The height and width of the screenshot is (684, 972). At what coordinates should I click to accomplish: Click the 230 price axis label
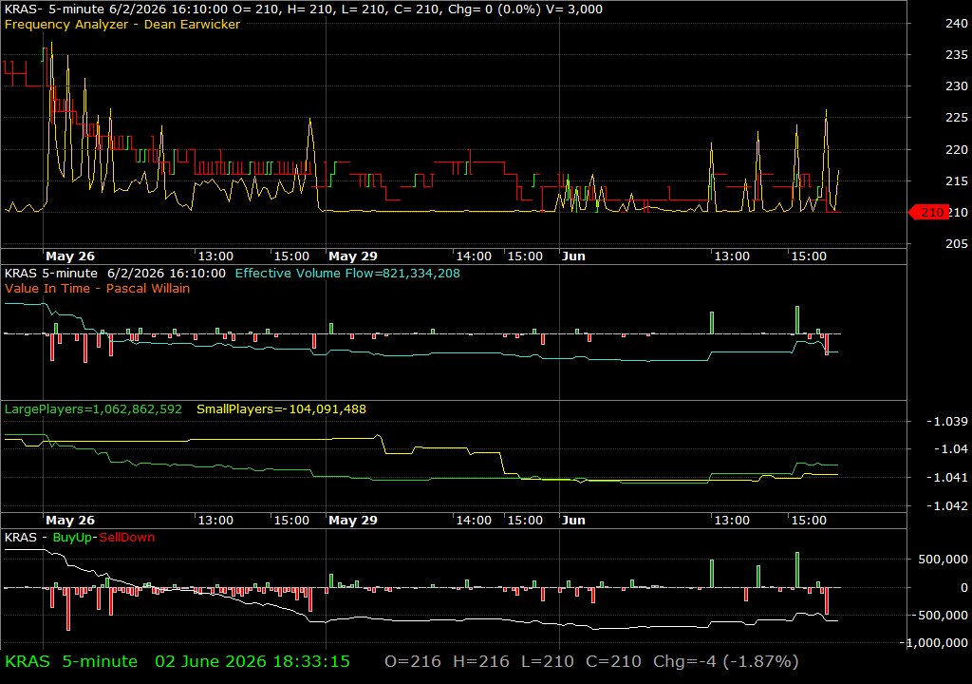point(957,86)
